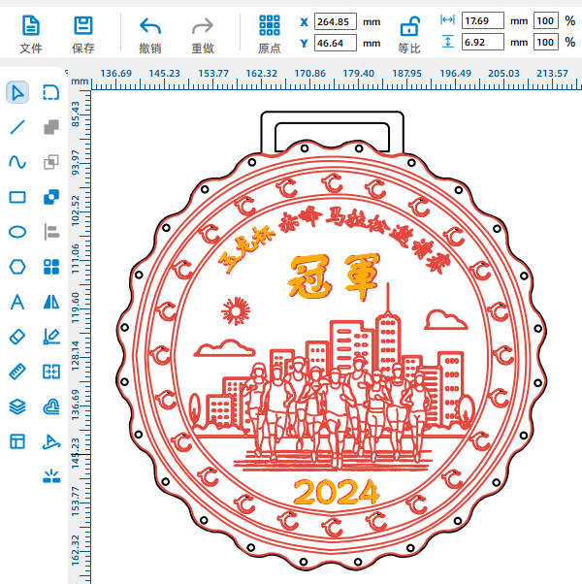Select the ellipse shape tool

[x=17, y=231]
